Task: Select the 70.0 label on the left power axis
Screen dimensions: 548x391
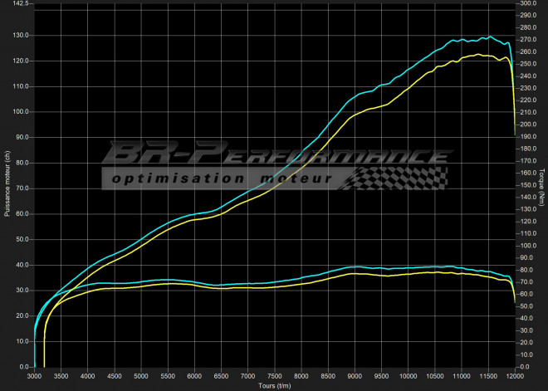Action: click(x=22, y=188)
